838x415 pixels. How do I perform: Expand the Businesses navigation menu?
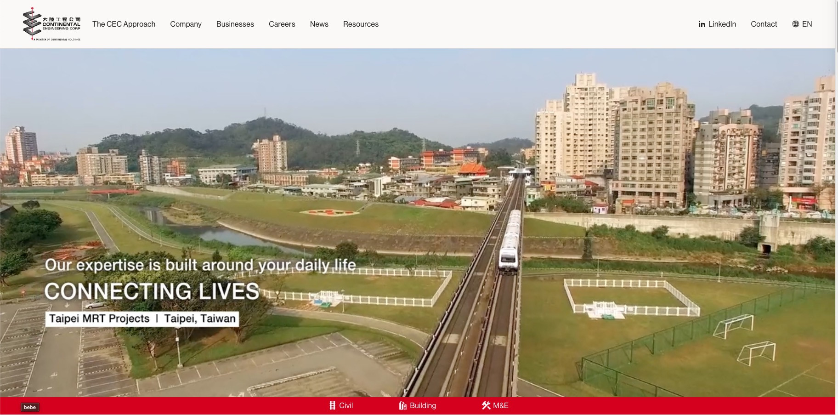tap(235, 24)
